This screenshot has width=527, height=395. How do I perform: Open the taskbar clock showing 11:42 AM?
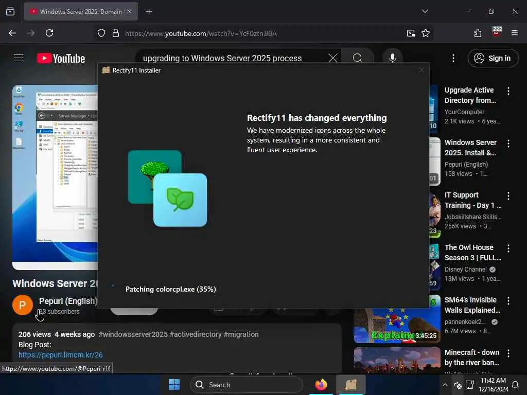click(x=493, y=385)
